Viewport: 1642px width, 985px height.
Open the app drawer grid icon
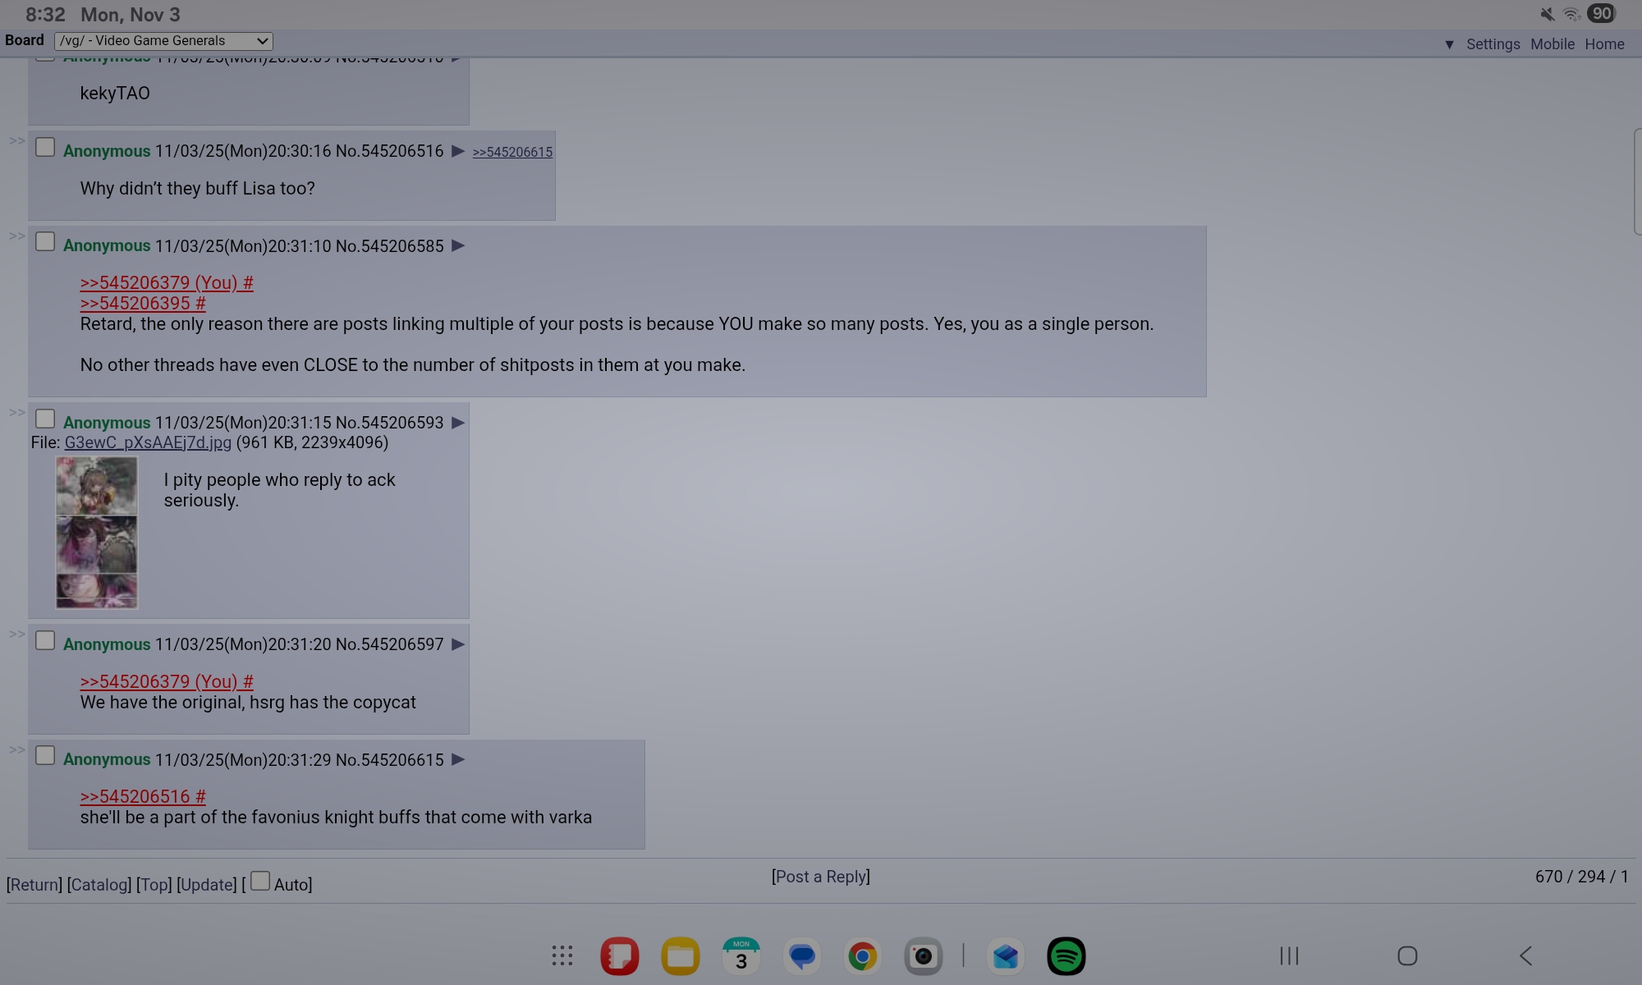(562, 956)
